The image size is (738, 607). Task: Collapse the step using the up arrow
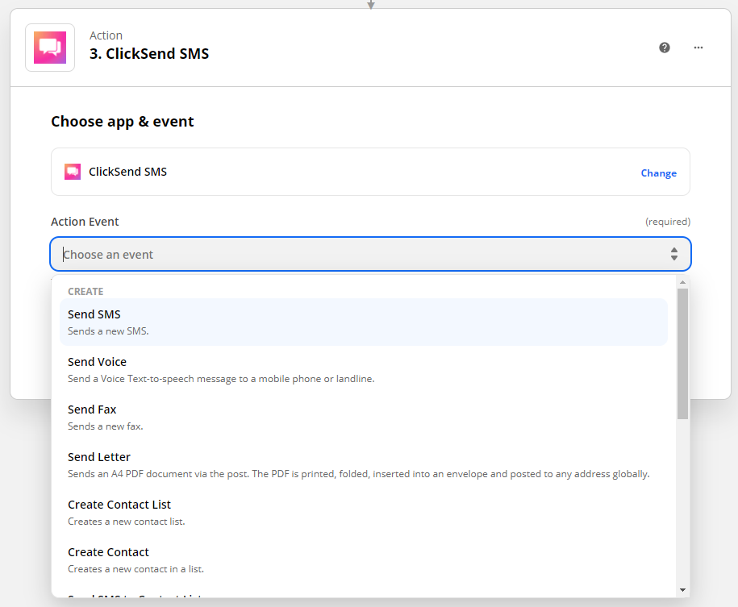tap(370, 4)
